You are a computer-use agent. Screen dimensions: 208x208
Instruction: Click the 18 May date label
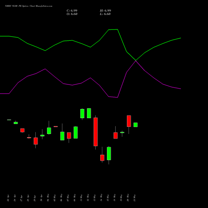(114, 198)
